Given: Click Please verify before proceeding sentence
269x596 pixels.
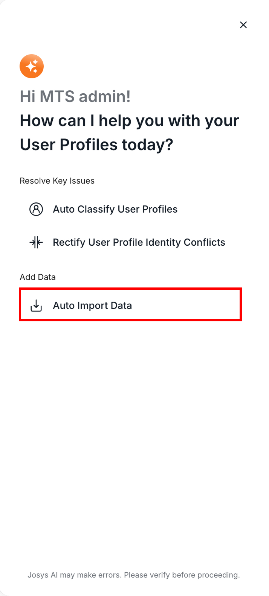Looking at the screenshot, I should [x=182, y=575].
